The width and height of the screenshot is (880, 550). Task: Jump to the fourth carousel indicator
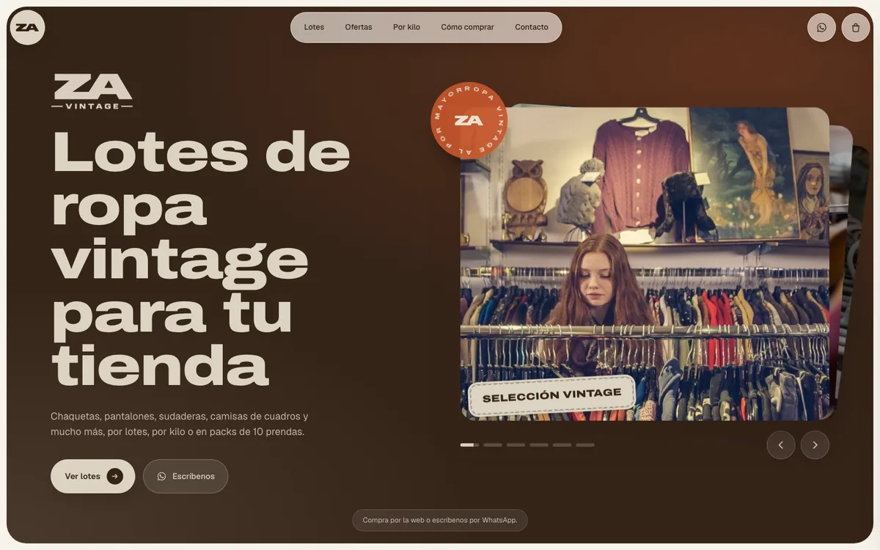pyautogui.click(x=539, y=445)
